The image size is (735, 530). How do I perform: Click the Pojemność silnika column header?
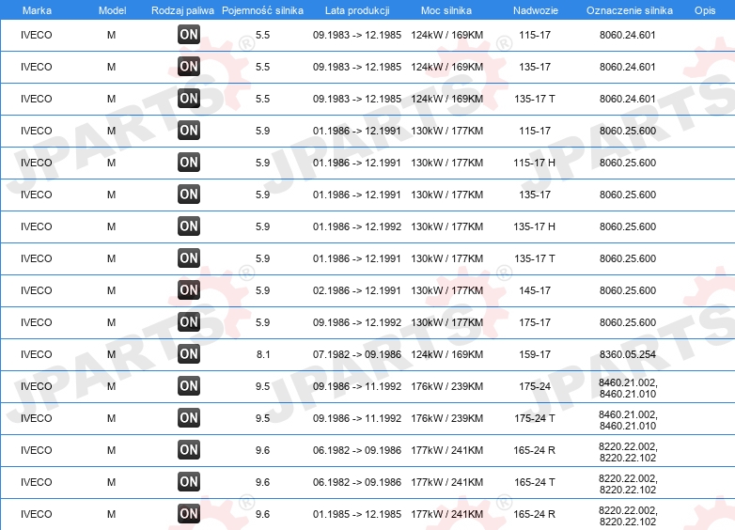[x=262, y=10]
